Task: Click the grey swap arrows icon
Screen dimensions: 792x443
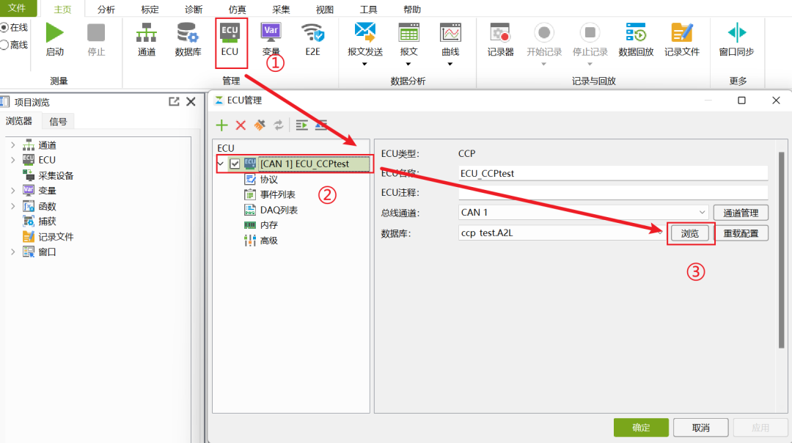Action: 279,125
